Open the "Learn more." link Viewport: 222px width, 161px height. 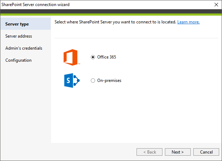click(x=188, y=22)
